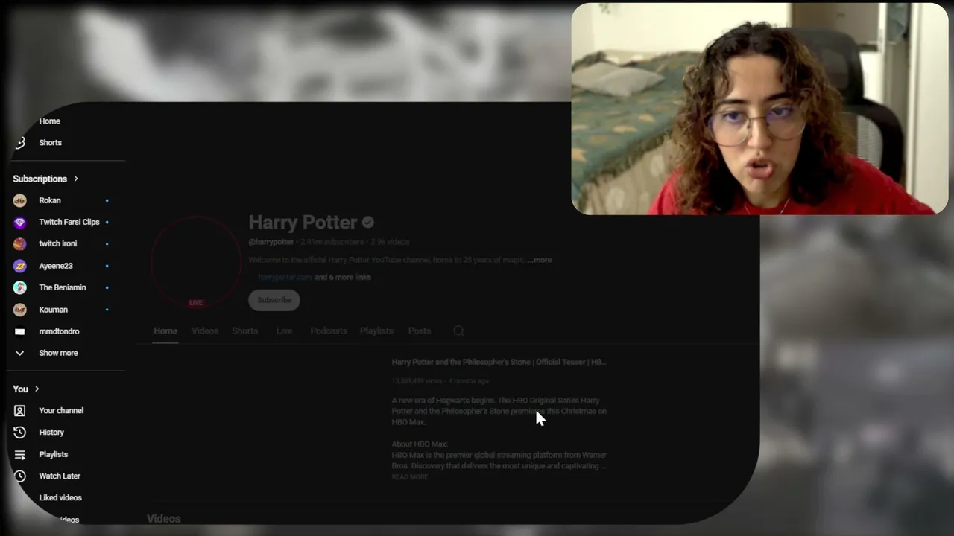Open Liked videos in the sidebar
The width and height of the screenshot is (954, 536).
pyautogui.click(x=60, y=497)
